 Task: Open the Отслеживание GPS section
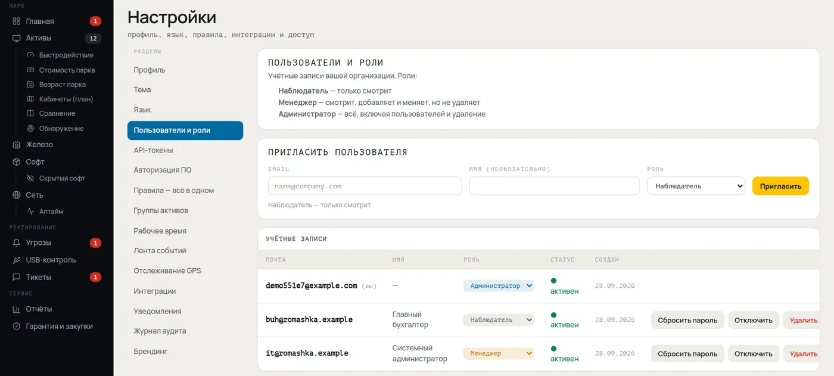click(x=185, y=271)
